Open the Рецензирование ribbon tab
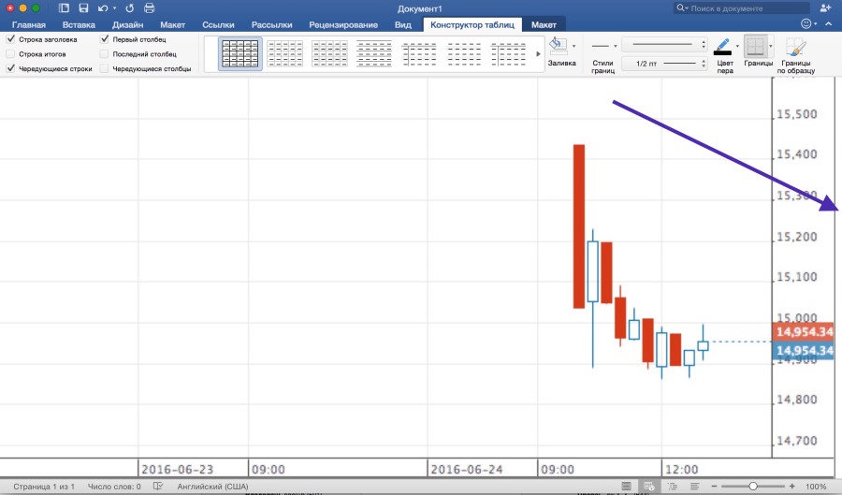The width and height of the screenshot is (842, 495). point(343,24)
